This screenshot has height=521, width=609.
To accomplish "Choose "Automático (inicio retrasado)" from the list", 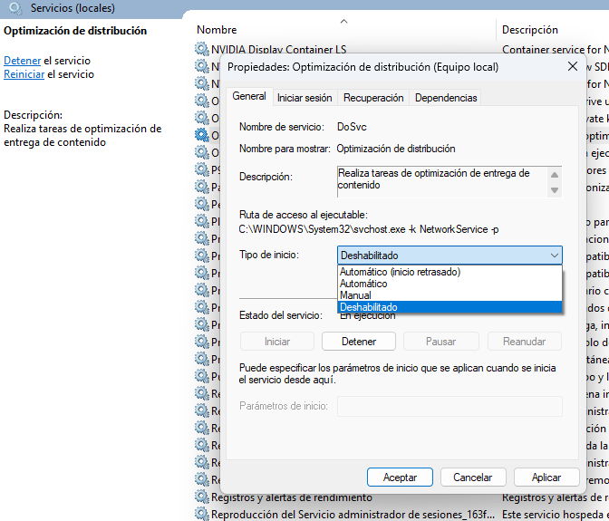I will 400,272.
